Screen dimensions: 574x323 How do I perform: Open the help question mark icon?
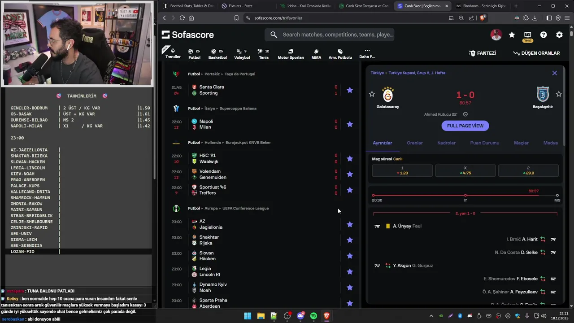coord(544,35)
